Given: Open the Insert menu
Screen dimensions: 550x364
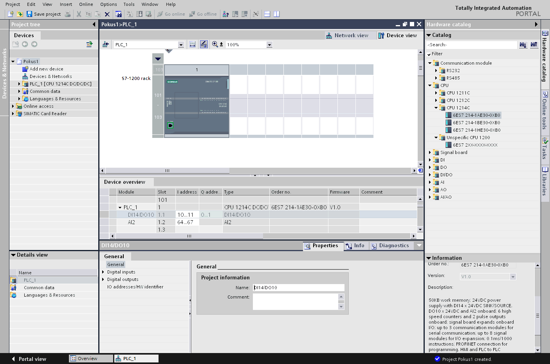Looking at the screenshot, I should coord(66,4).
